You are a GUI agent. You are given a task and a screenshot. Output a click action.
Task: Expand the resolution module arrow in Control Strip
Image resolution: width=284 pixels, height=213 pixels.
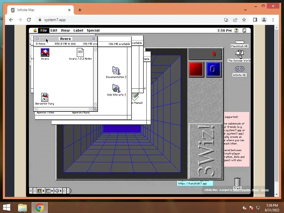(52, 191)
